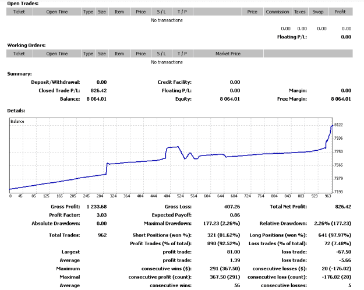Image resolution: width=364 pixels, height=290 pixels.
Task: Click the Balance label inside the chart
Action: (x=17, y=122)
